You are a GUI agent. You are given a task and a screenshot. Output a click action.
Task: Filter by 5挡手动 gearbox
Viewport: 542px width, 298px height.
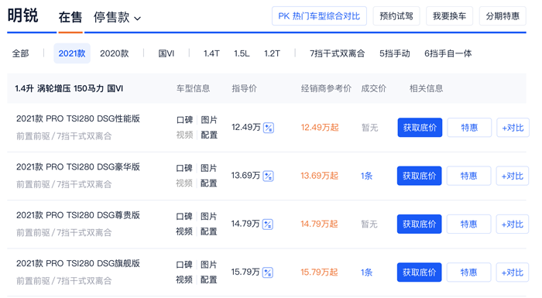point(394,53)
